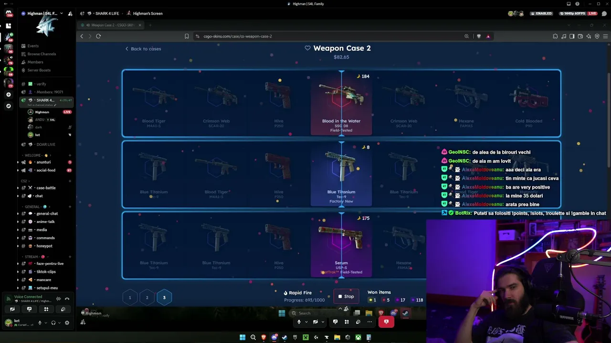
Task: Mute the microphone in the user panel
Action: pos(40,323)
